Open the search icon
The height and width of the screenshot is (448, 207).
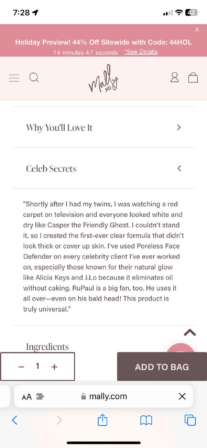coord(34,78)
